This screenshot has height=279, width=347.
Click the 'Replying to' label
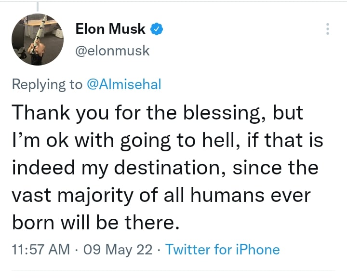click(x=47, y=84)
